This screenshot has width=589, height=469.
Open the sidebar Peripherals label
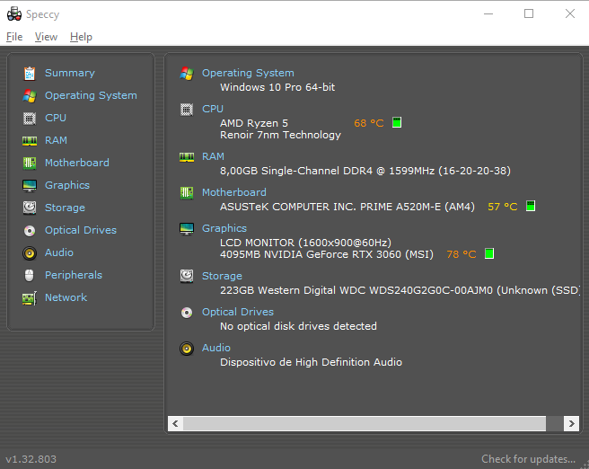click(x=74, y=275)
